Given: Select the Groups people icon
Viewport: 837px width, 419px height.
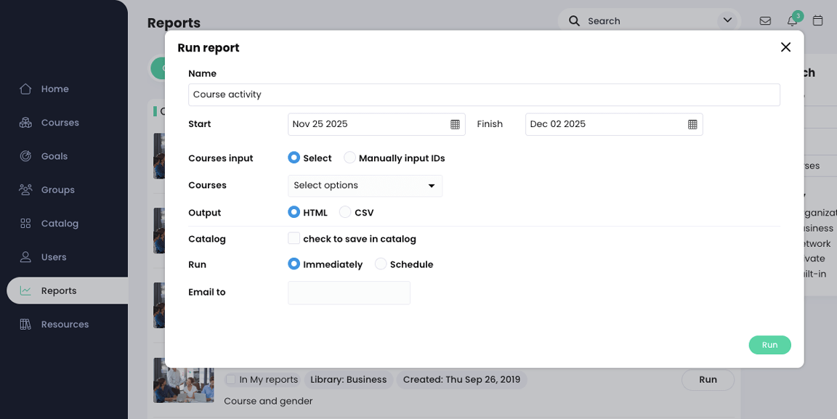Looking at the screenshot, I should coord(25,190).
